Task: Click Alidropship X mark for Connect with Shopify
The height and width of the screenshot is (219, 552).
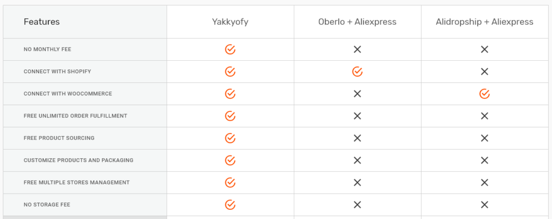Action: [485, 72]
